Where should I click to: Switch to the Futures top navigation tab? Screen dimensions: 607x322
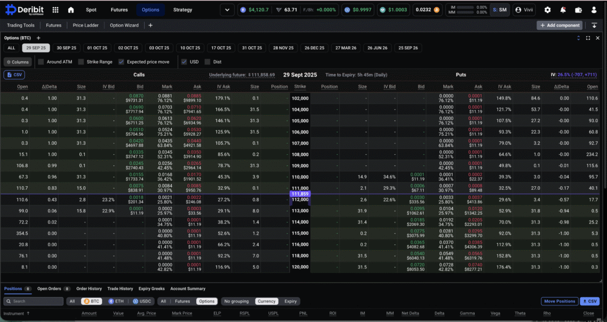coord(119,10)
